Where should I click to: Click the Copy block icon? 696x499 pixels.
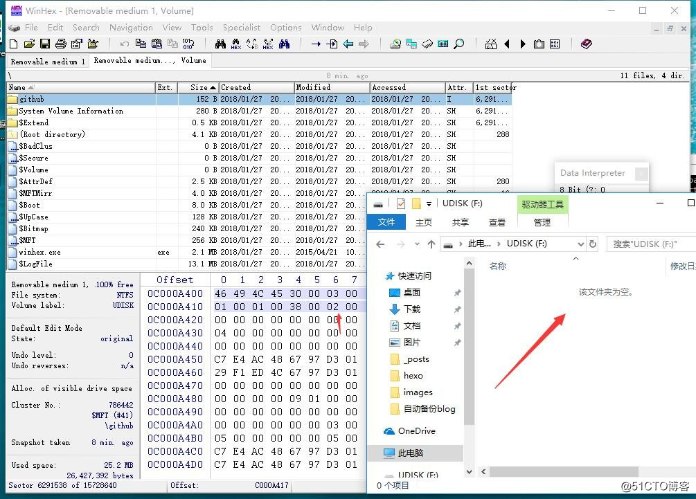[141, 44]
